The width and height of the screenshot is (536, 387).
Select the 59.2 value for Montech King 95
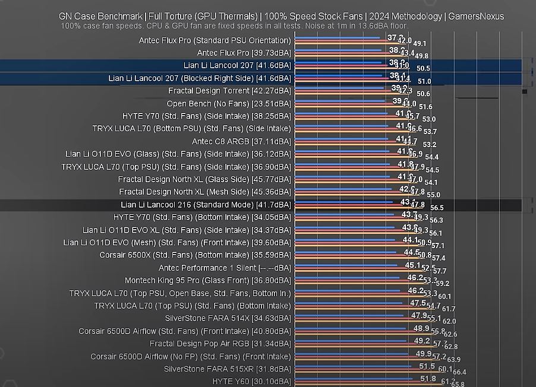click(x=443, y=284)
